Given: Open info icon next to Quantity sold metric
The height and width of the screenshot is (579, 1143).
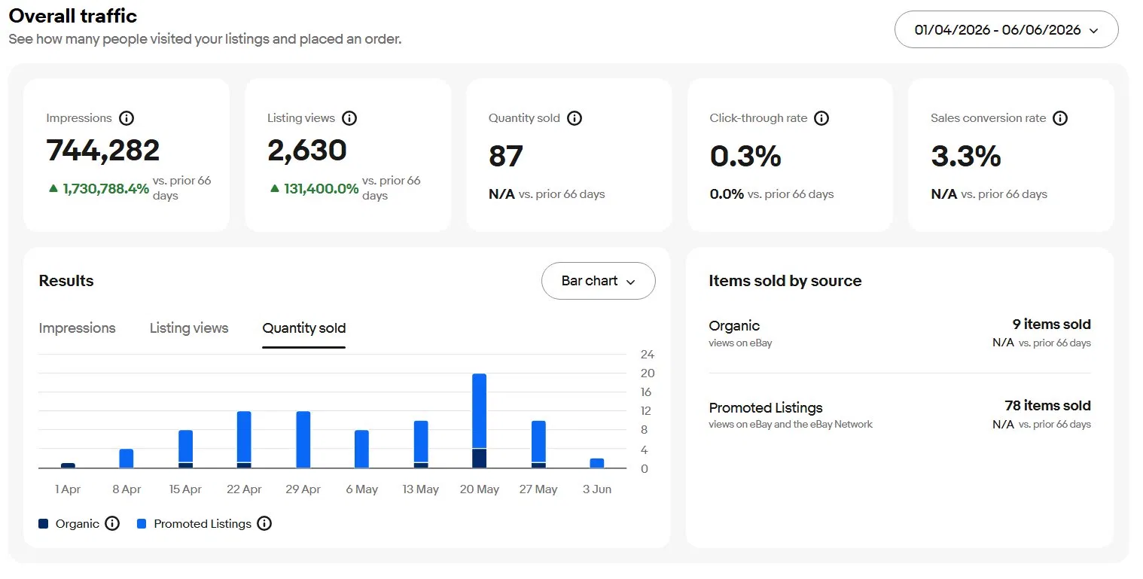Looking at the screenshot, I should coord(575,118).
